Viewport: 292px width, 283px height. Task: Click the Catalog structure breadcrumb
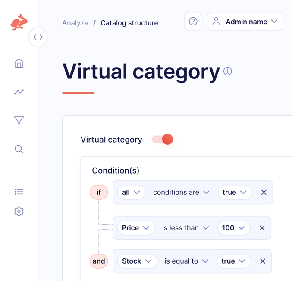[129, 23]
